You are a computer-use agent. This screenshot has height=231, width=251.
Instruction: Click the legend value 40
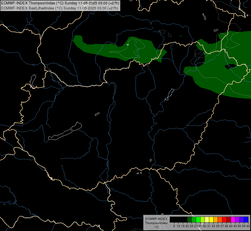[x=231, y=226]
